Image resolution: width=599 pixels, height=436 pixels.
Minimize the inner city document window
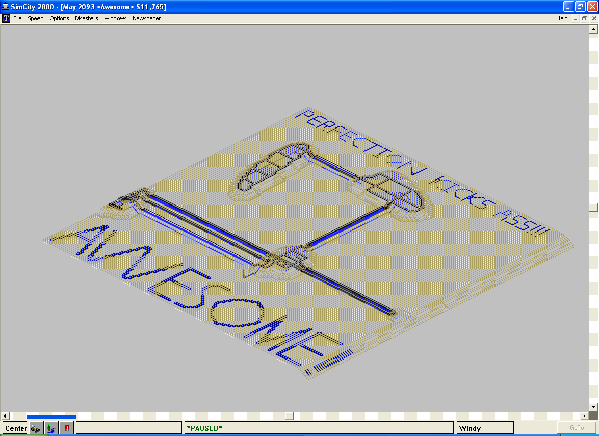click(575, 18)
